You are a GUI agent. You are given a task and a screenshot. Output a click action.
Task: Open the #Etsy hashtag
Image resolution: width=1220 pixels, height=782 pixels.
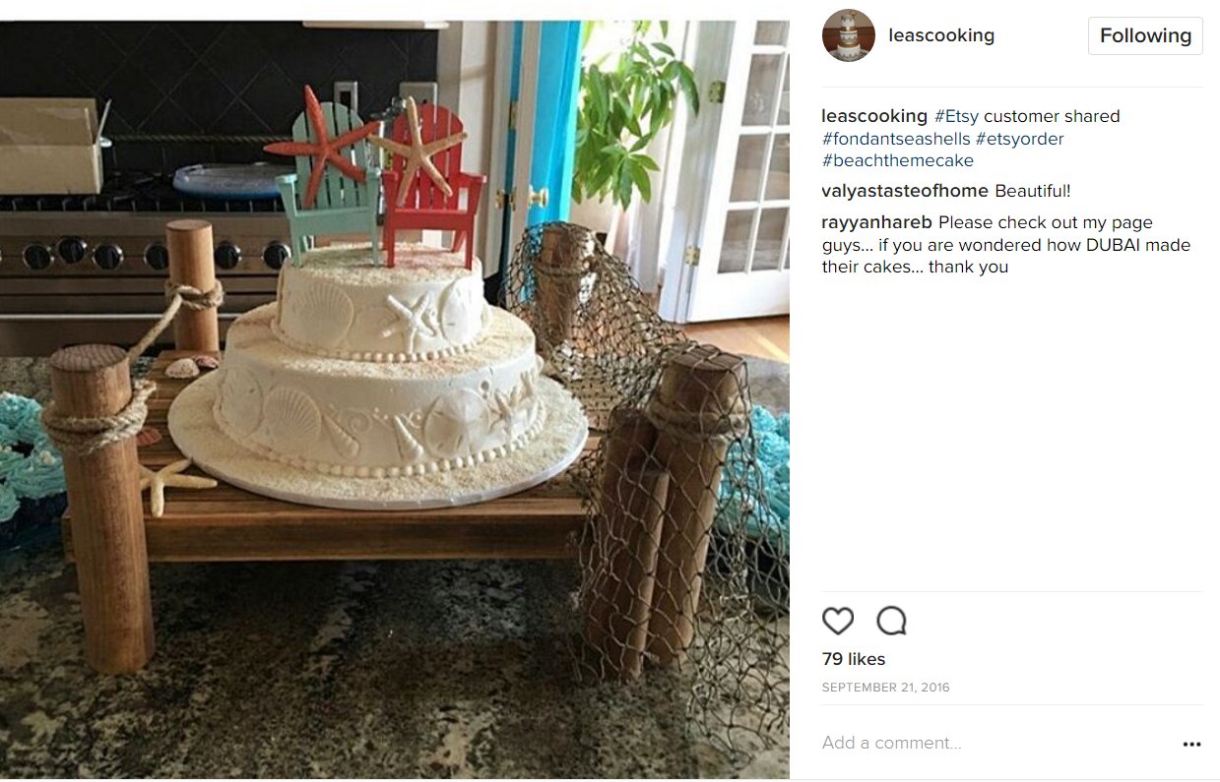point(956,116)
